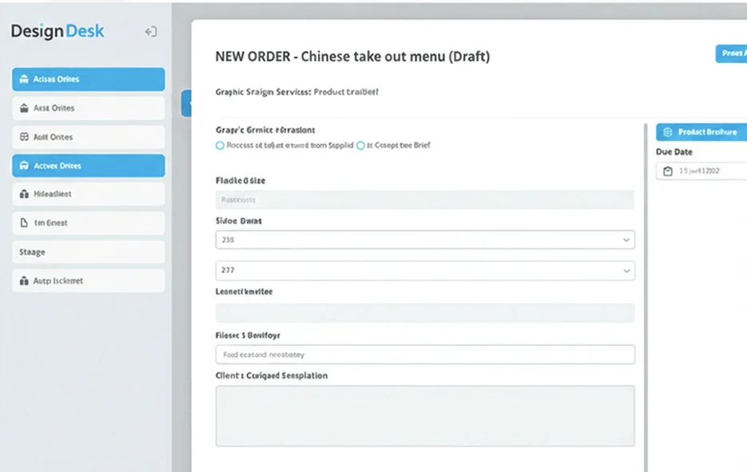Click the chevron on the 238 dropdown
This screenshot has height=472, width=747.
click(626, 240)
